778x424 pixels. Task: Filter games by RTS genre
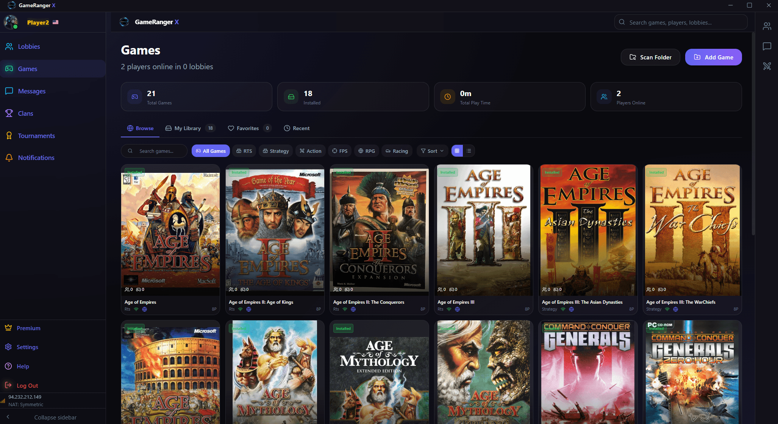pyautogui.click(x=244, y=151)
